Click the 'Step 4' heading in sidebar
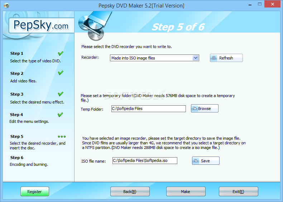This screenshot has height=202, width=283. click(16, 115)
